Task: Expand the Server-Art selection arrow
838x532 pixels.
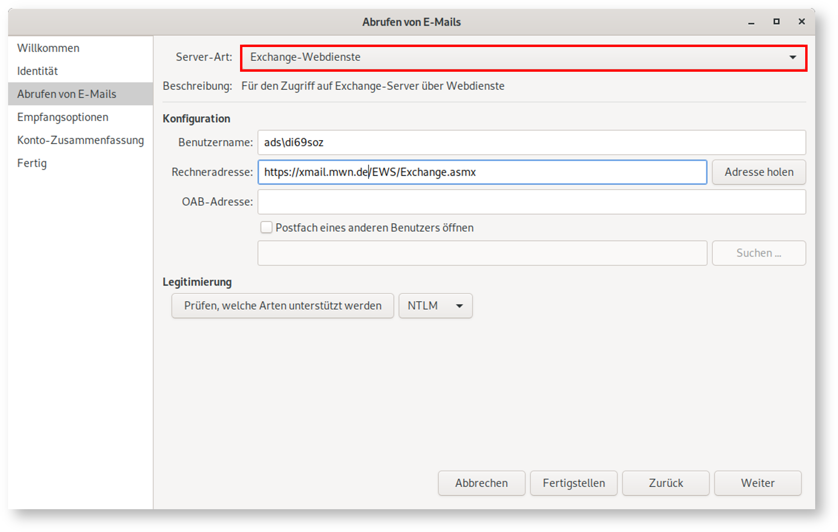Action: click(793, 57)
